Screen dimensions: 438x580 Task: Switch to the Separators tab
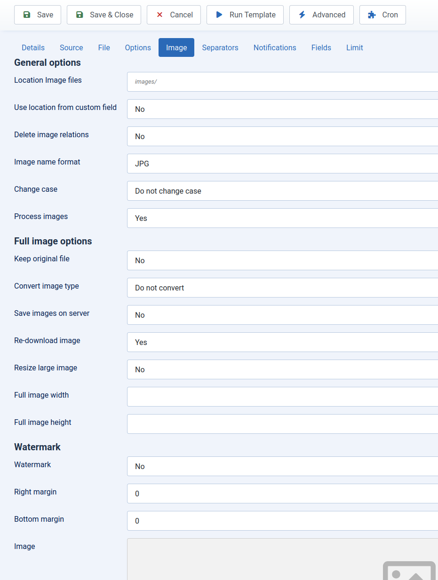coord(220,47)
